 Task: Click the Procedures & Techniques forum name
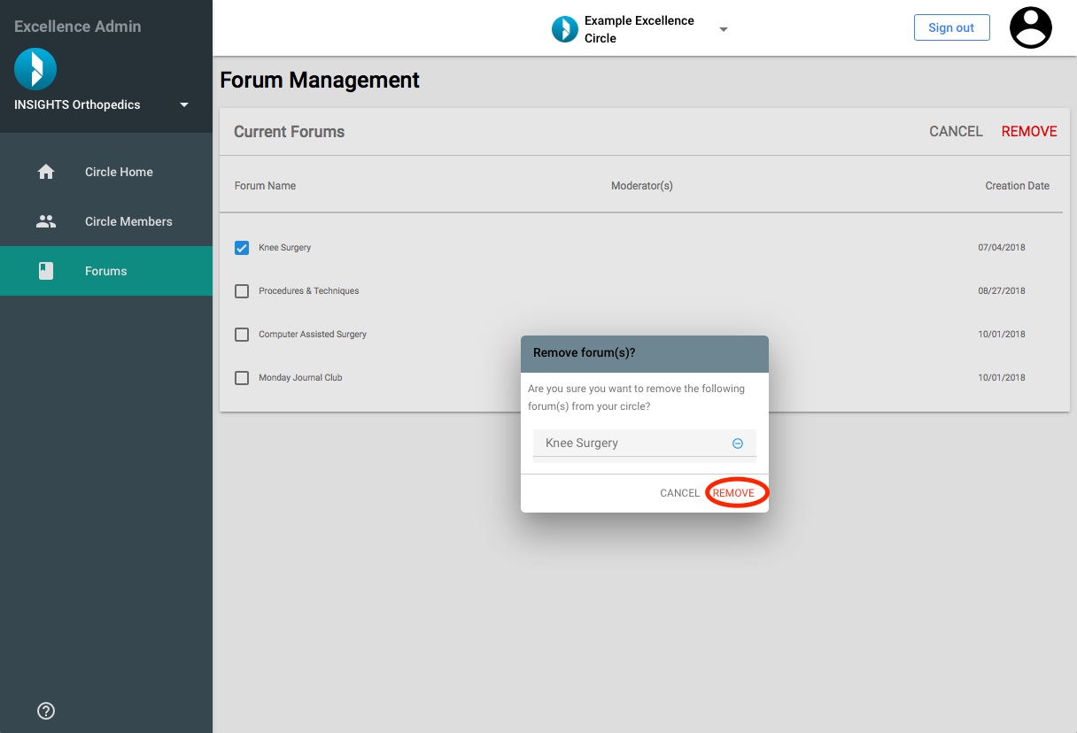pyautogui.click(x=309, y=291)
